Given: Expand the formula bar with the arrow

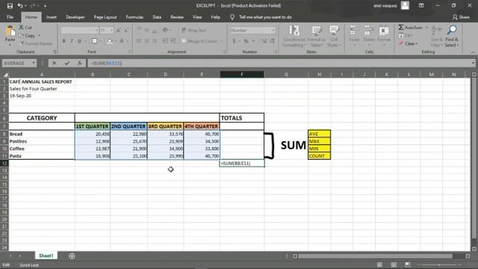Looking at the screenshot, I should pyautogui.click(x=473, y=63).
